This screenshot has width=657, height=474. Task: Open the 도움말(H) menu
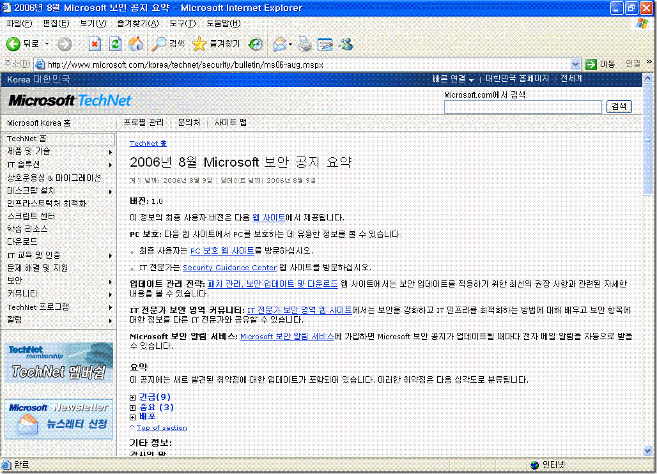[x=223, y=24]
